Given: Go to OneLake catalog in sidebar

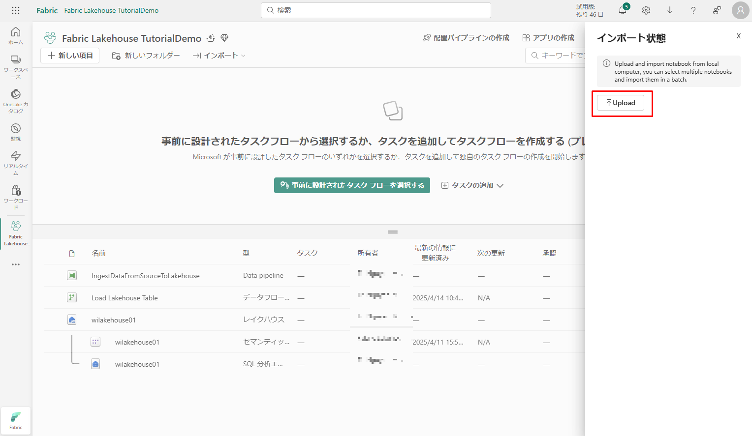Looking at the screenshot, I should pyautogui.click(x=16, y=100).
